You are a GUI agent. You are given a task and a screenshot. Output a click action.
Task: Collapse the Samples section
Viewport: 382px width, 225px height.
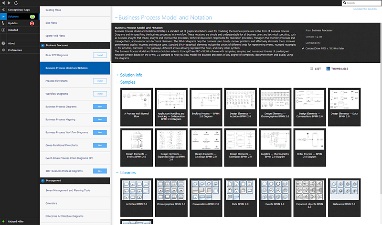[x=117, y=82]
